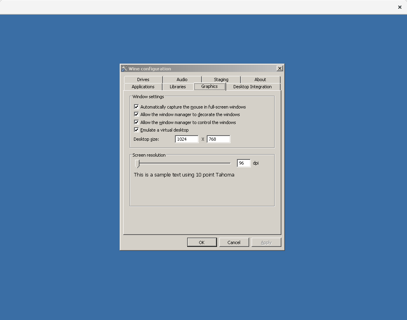Click the Wine configuration title bar icon
Screen dimensions: 407x320
point(124,68)
